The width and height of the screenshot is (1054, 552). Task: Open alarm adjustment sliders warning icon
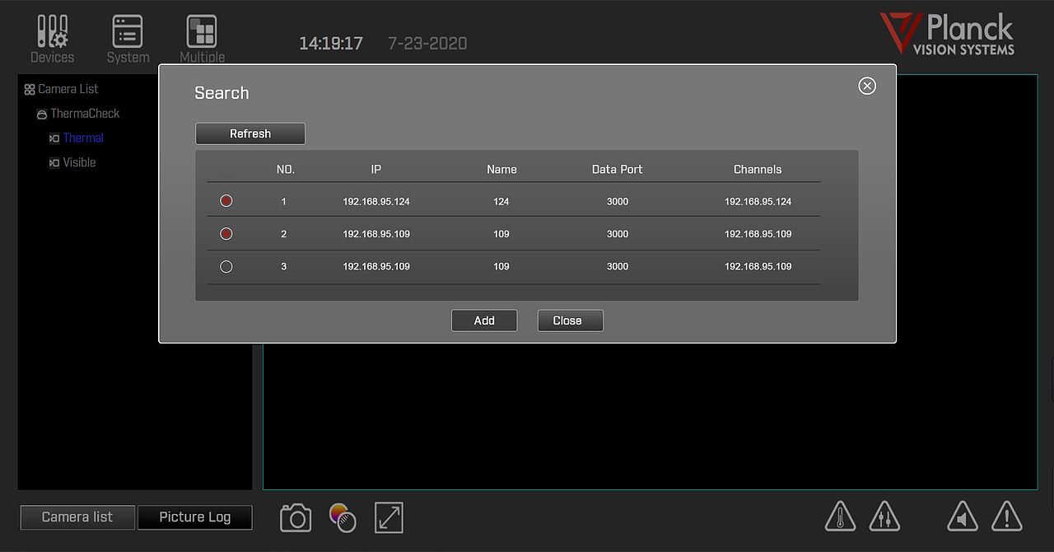(884, 517)
